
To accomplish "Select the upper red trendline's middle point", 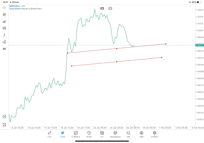I will click(x=117, y=48).
